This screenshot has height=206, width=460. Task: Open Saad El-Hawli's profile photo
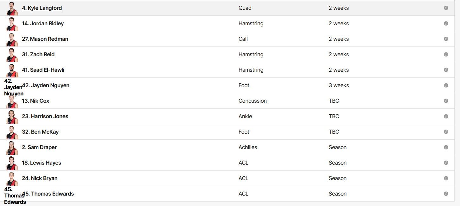coord(12,70)
